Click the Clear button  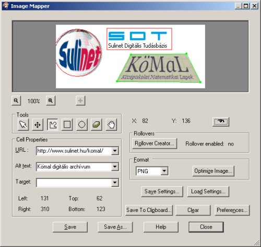[x=193, y=210]
